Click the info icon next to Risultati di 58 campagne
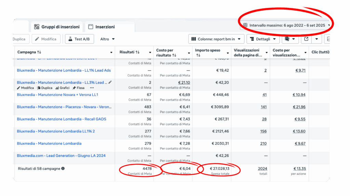Screen dimensions: 350x196 (x=63, y=168)
